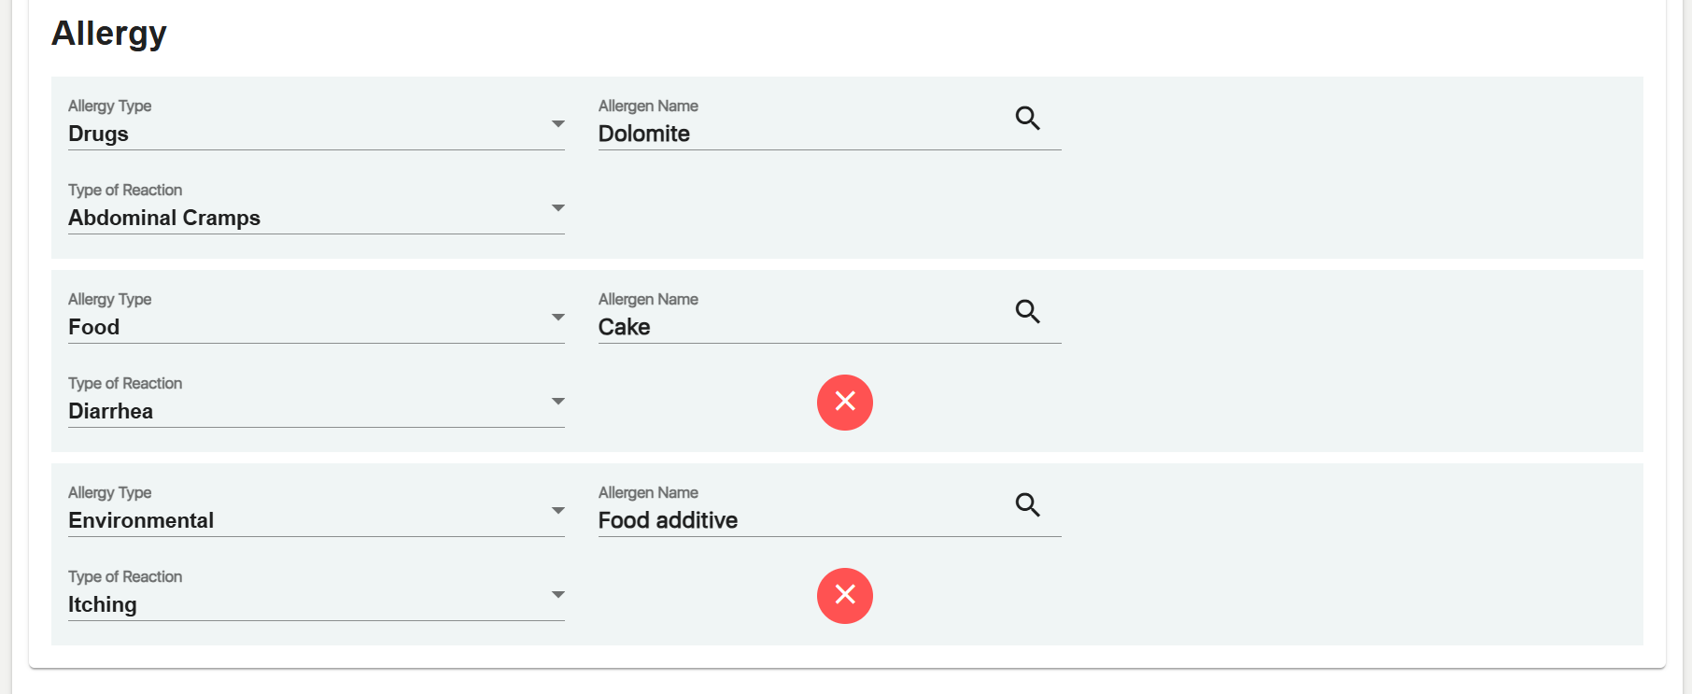Search allergen name for Dolomite entry
The image size is (1692, 694).
pyautogui.click(x=1027, y=119)
